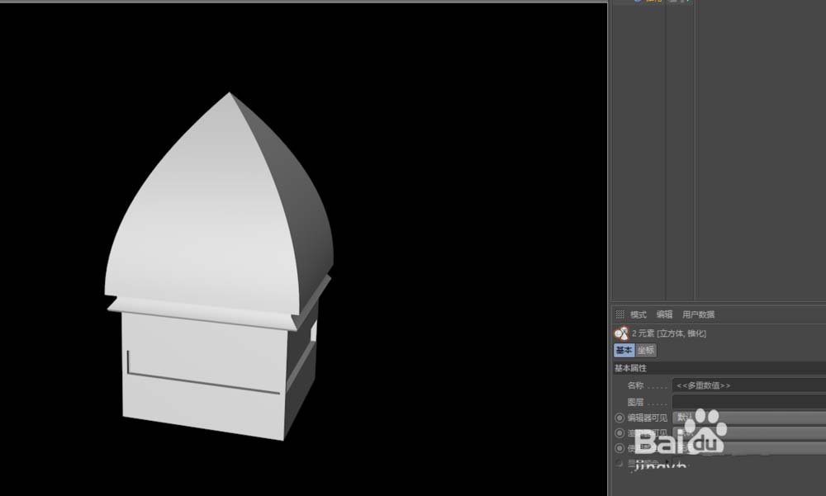
Task: Click the attribute manager grip handle icon
Action: click(619, 314)
